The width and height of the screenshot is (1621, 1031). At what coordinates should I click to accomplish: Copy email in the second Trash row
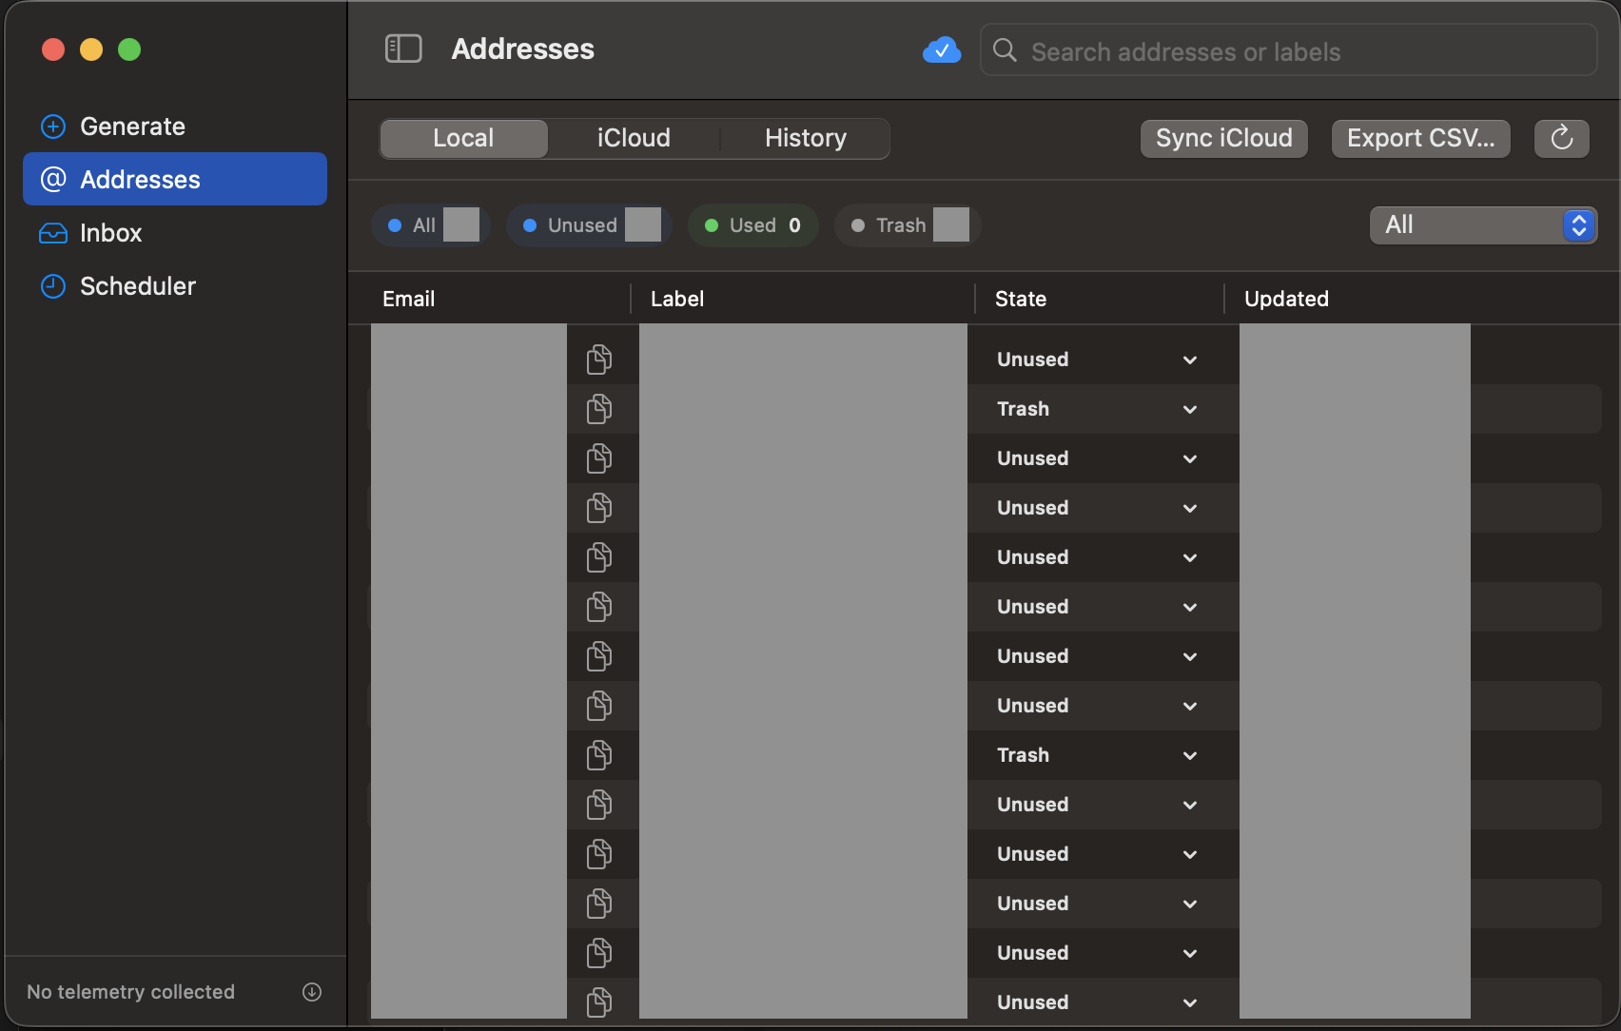coord(599,755)
